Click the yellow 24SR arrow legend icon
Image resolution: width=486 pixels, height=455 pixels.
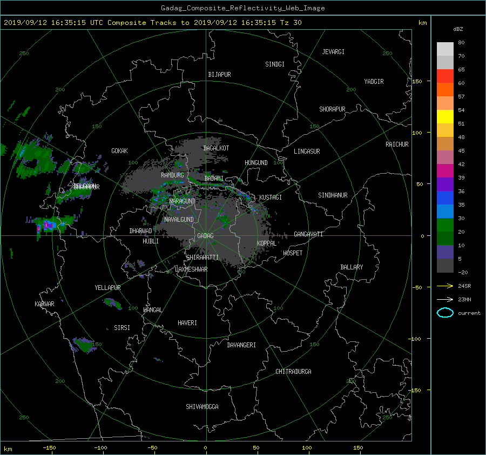[x=445, y=286]
